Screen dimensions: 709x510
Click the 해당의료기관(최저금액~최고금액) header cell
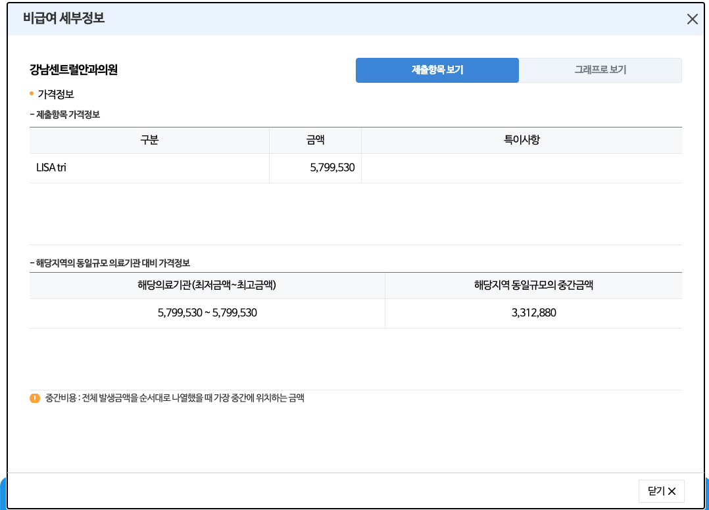pos(207,285)
